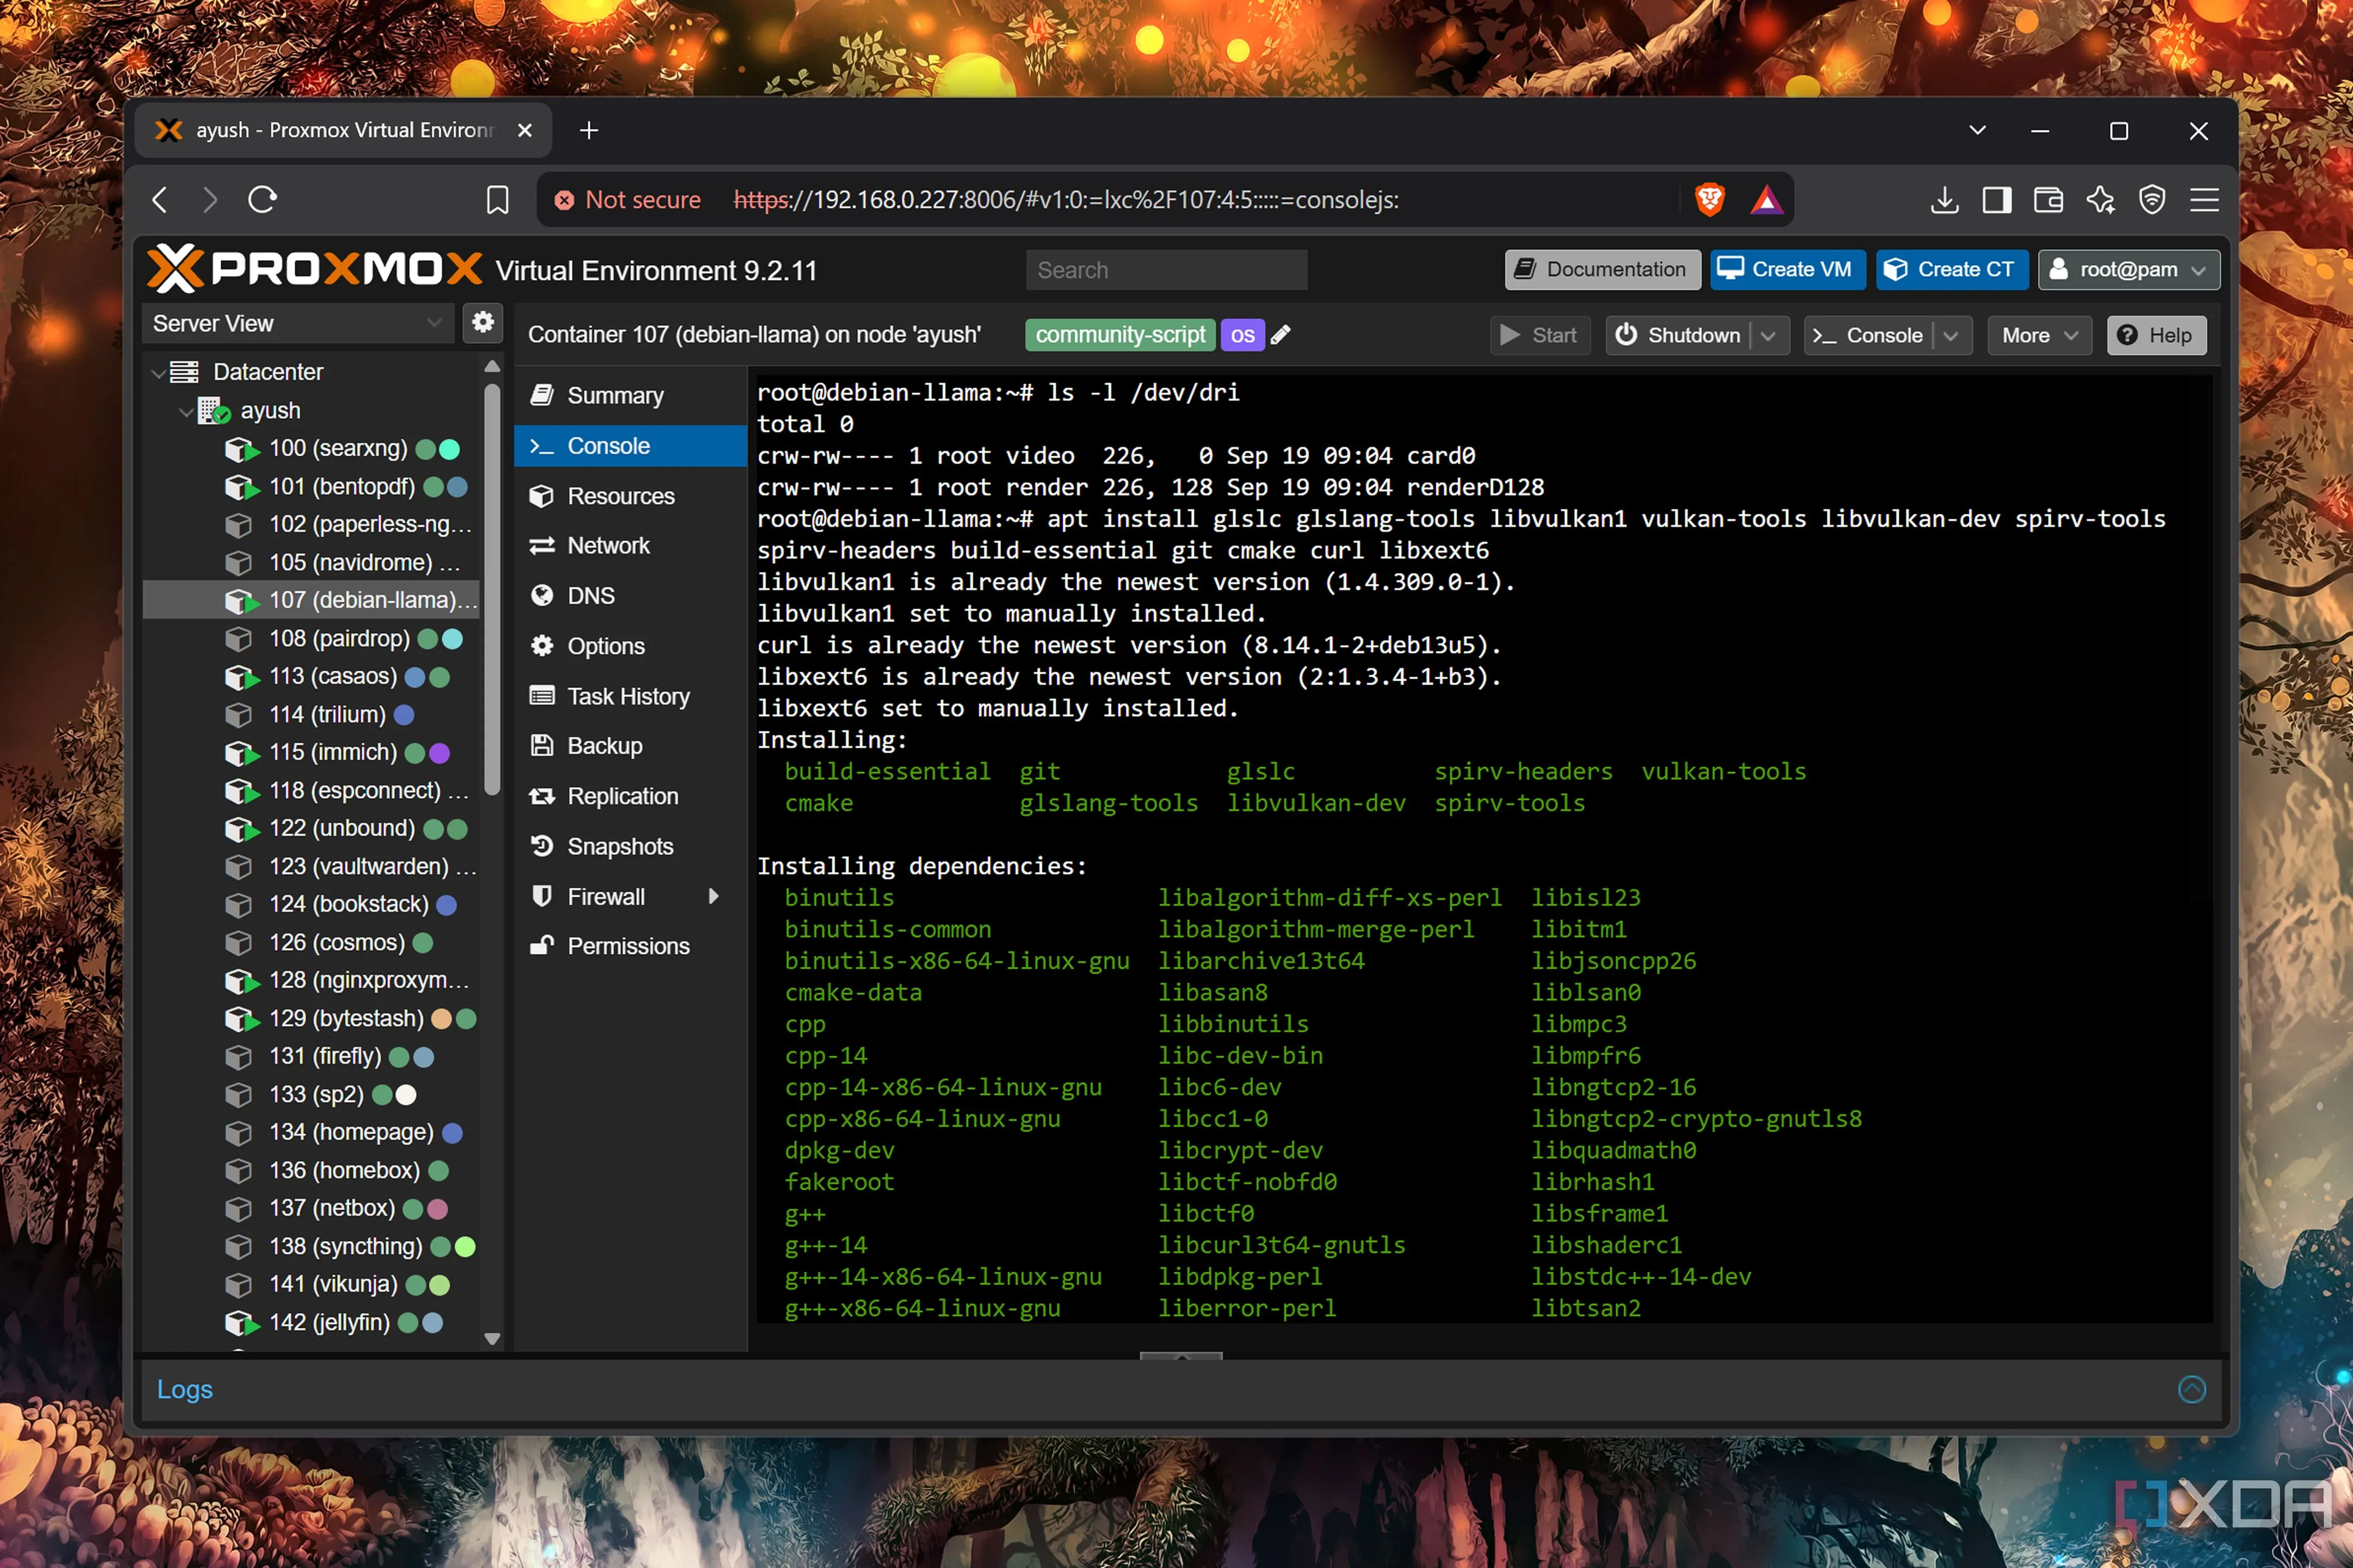Select the Console menu item

tap(630, 446)
